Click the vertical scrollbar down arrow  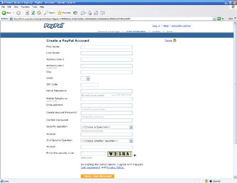click(x=235, y=177)
